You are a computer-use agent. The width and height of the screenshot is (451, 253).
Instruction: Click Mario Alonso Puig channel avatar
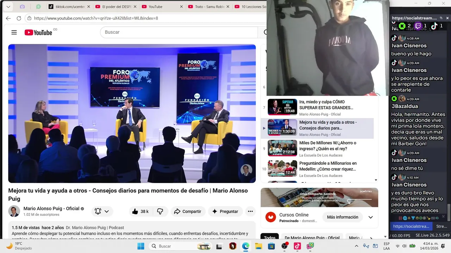[x=14, y=211]
